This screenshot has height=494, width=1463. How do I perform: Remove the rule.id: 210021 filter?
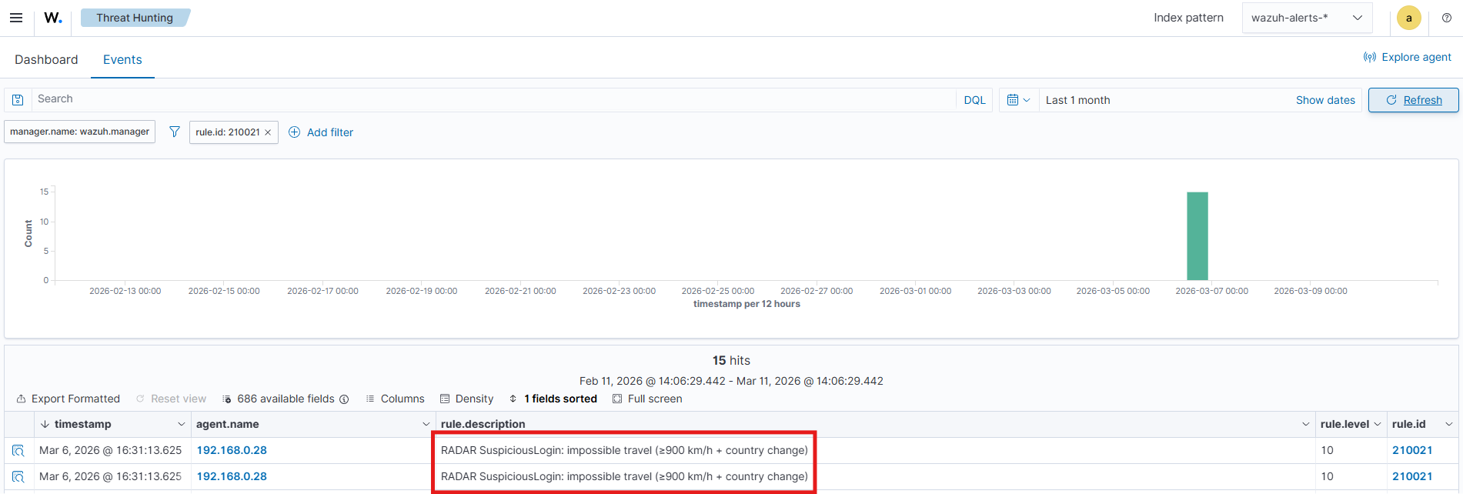(x=268, y=132)
